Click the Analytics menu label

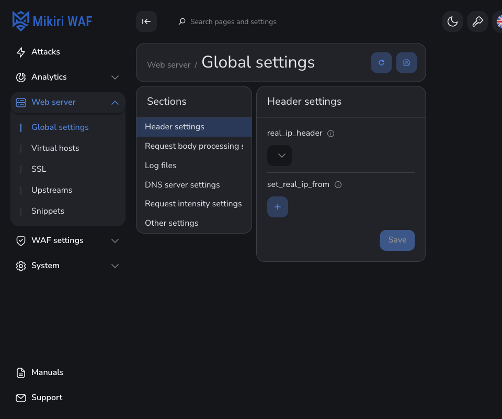coord(49,77)
